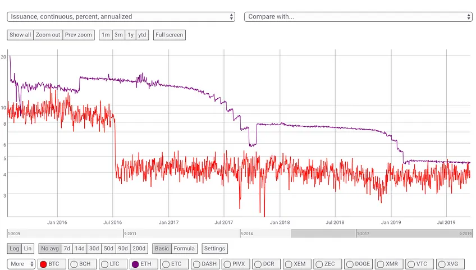The width and height of the screenshot is (476, 270).
Task: Select the Log scale option
Action: 14,249
